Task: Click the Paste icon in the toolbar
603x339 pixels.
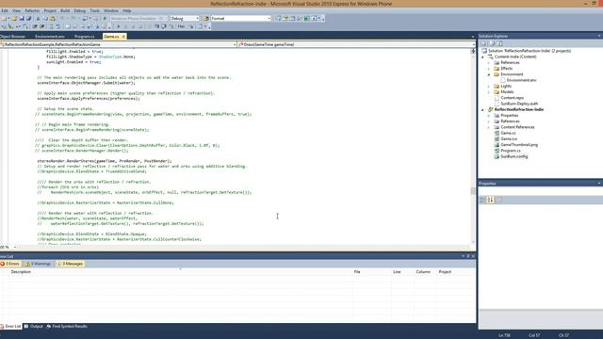Action: point(53,19)
